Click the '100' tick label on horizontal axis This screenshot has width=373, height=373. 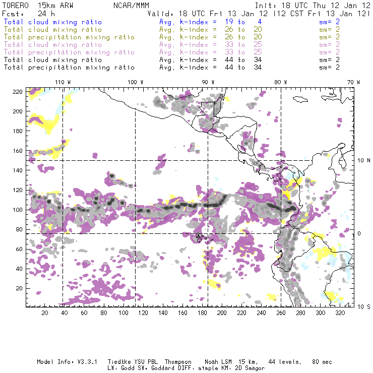(x=123, y=313)
